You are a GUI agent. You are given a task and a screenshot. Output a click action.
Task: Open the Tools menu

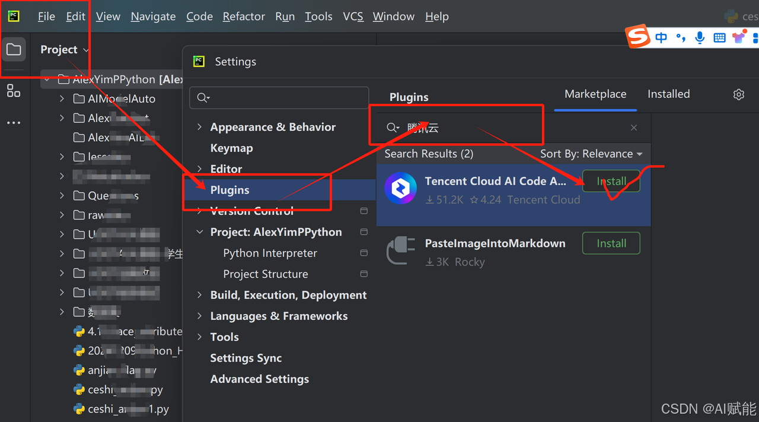(318, 17)
